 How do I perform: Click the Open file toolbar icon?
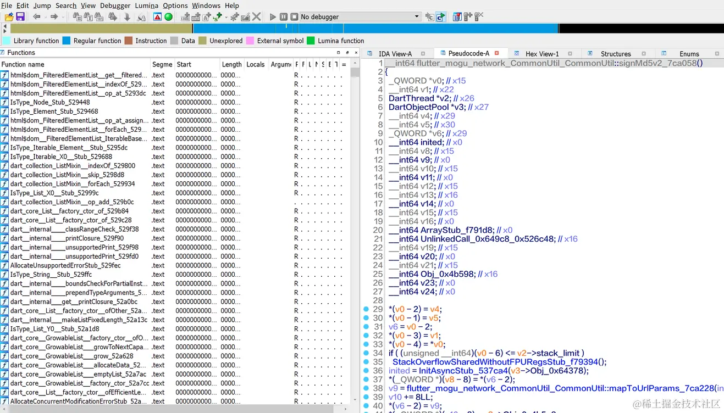[x=9, y=16]
